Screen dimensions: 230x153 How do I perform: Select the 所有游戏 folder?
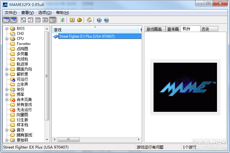point(24,105)
